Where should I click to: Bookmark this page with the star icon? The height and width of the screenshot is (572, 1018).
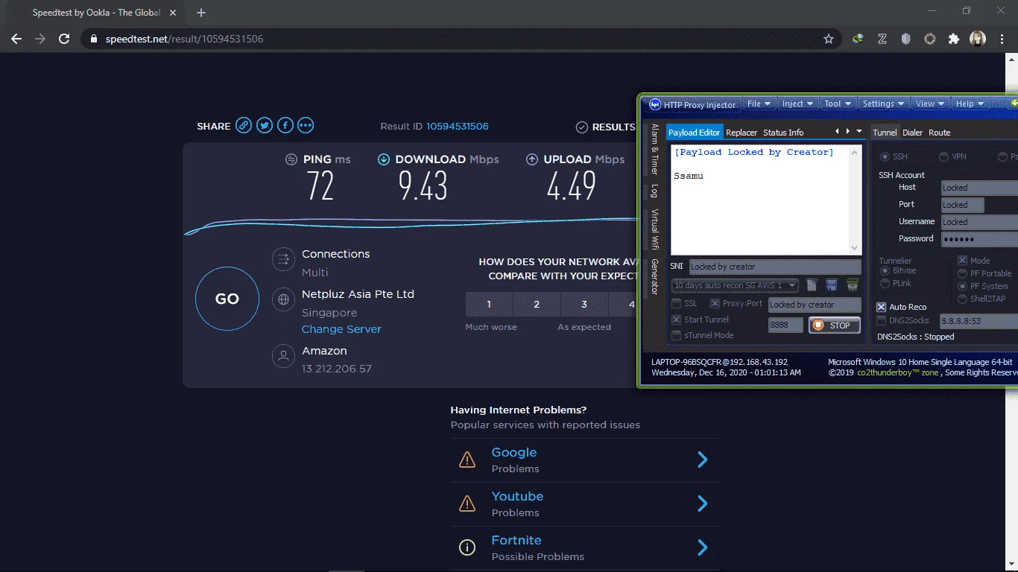(x=829, y=39)
